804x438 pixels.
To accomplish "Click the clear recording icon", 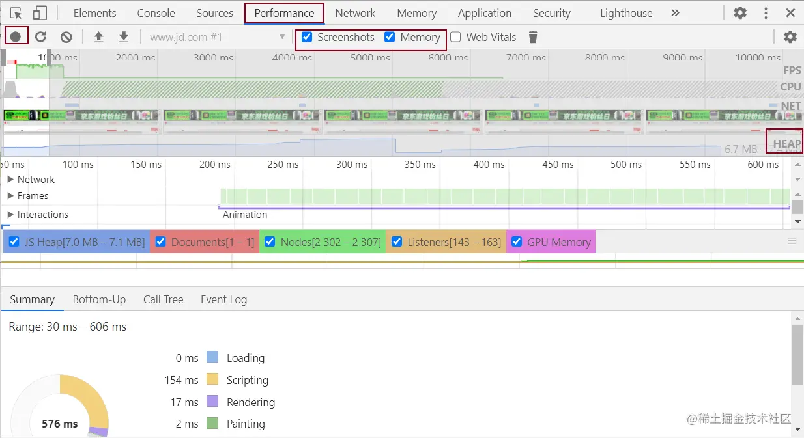I will (66, 37).
